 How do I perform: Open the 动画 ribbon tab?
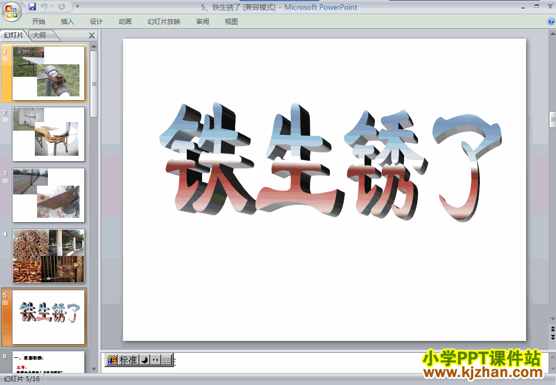click(x=125, y=22)
